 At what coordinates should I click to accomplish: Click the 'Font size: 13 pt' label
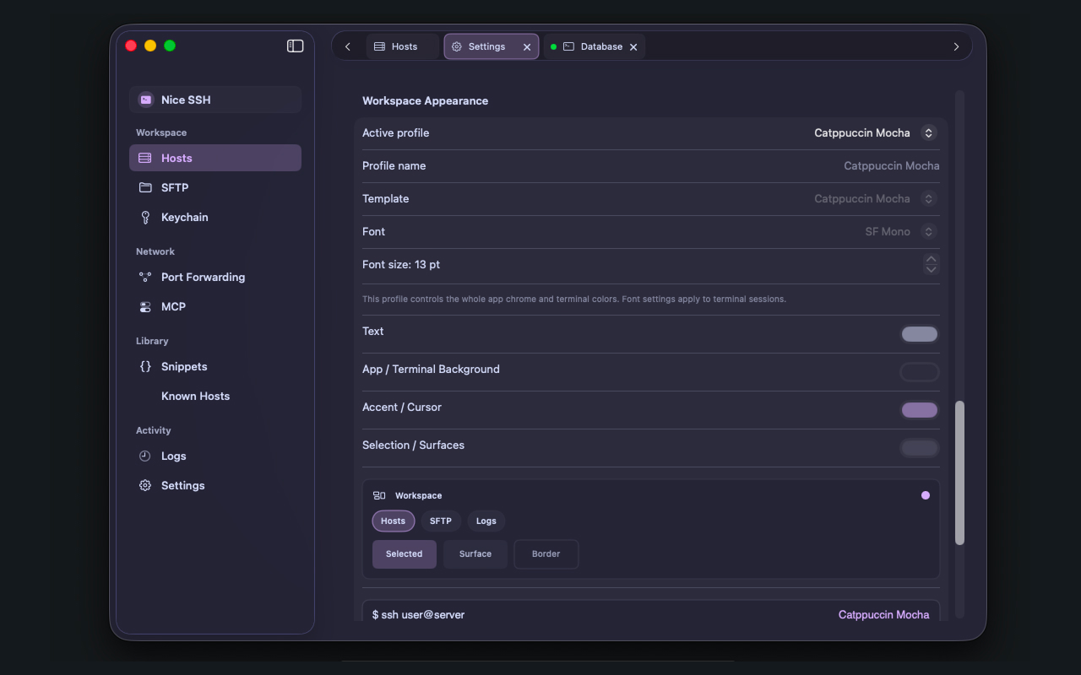[x=401, y=264]
